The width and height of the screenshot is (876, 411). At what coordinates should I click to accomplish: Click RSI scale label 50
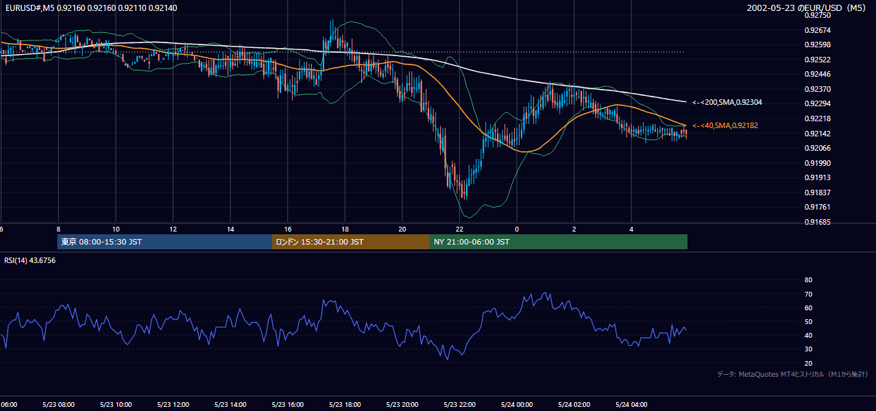tap(808, 321)
